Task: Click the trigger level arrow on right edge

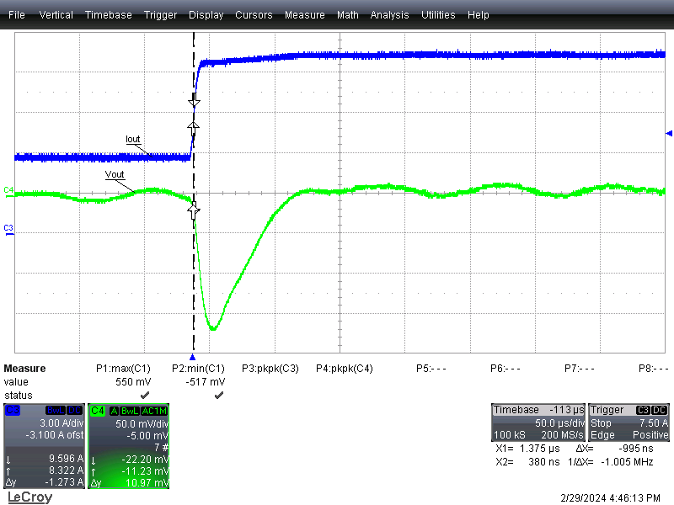Action: (669, 133)
